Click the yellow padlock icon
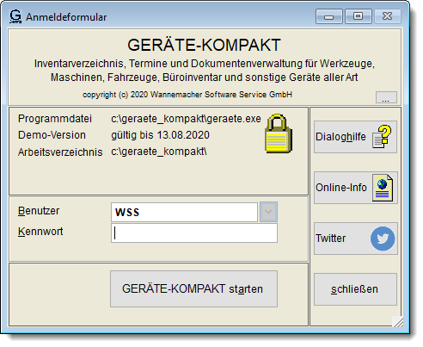The height and width of the screenshot is (347, 423). pos(279,133)
